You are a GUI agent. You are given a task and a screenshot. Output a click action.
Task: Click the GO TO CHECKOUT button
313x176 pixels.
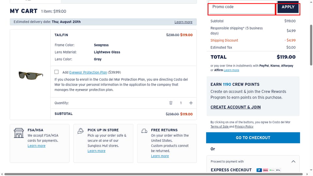coord(253,138)
